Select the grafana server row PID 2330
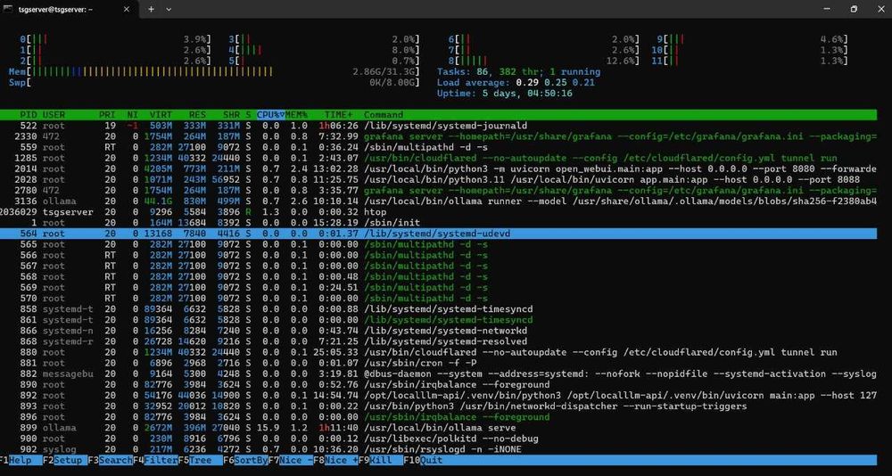 click(438, 136)
